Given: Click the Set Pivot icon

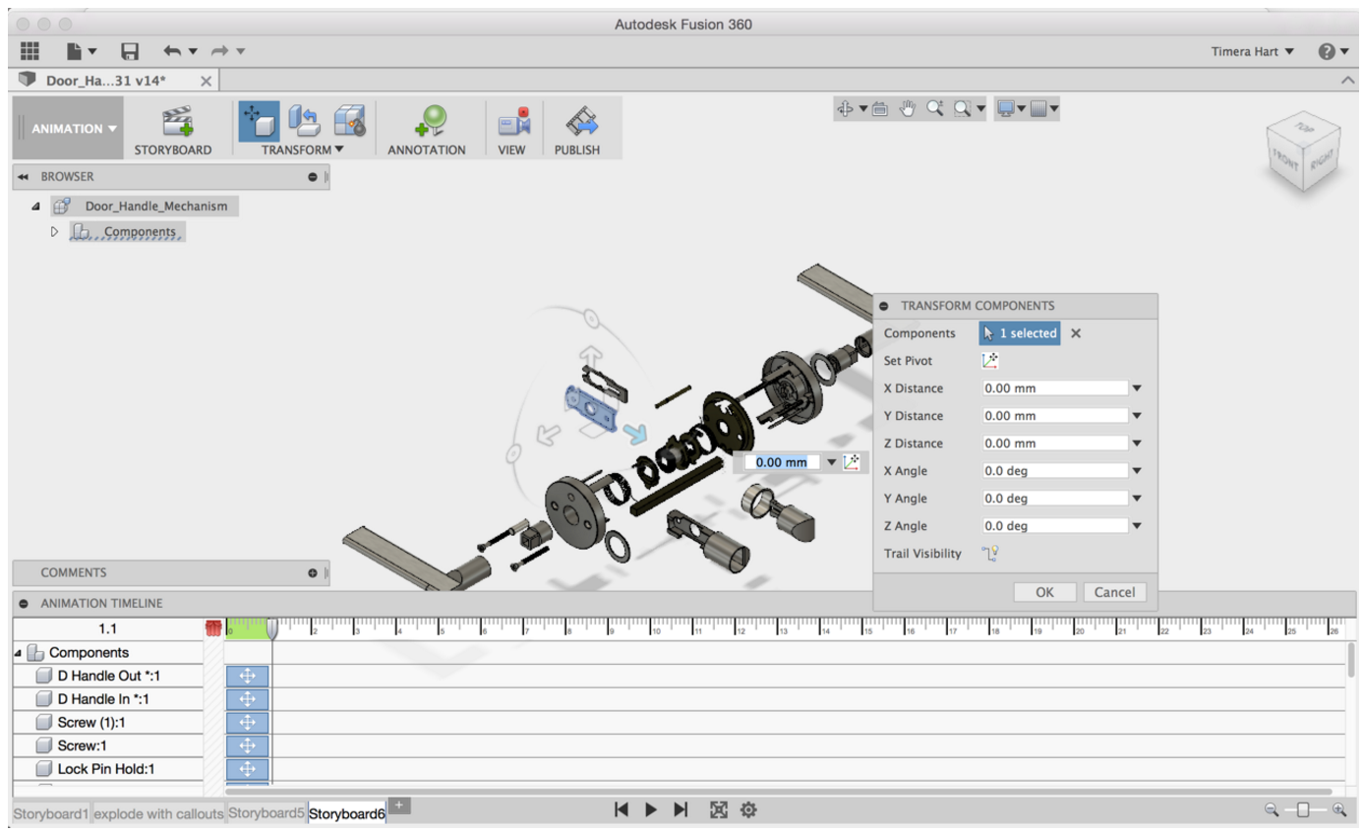Looking at the screenshot, I should point(990,361).
